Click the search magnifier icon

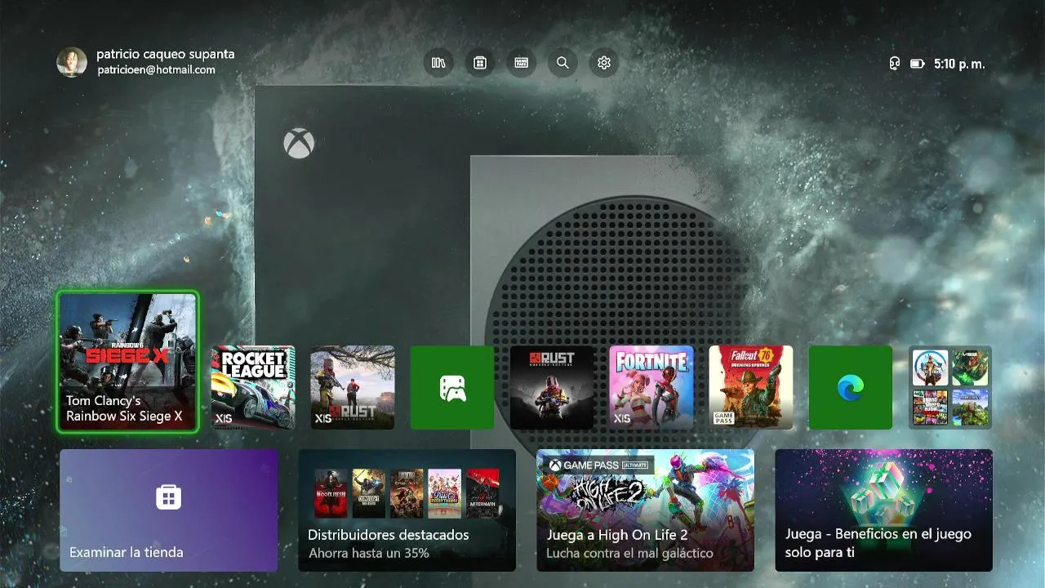pyautogui.click(x=563, y=63)
